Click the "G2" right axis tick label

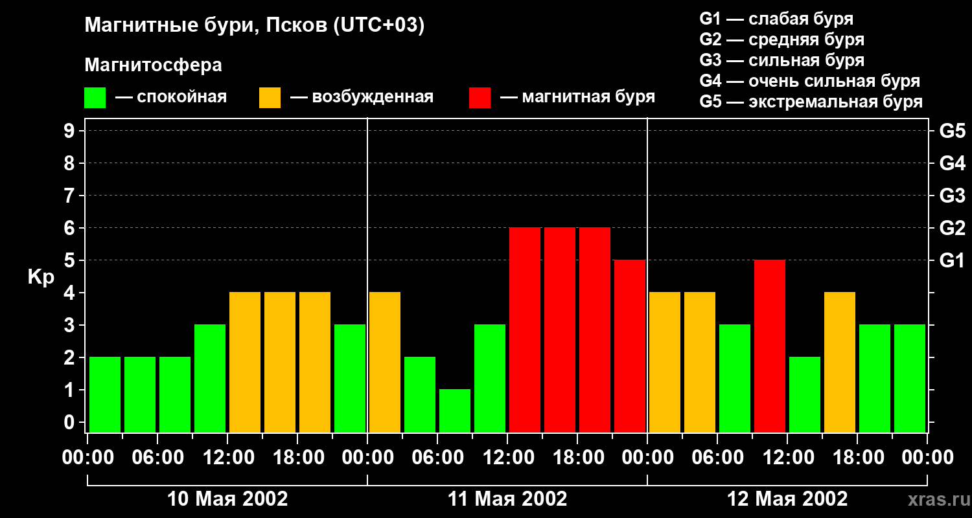952,228
